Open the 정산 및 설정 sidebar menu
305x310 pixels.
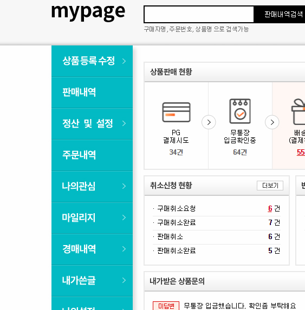92,123
